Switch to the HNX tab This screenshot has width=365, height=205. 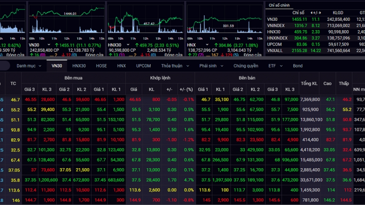(x=122, y=66)
